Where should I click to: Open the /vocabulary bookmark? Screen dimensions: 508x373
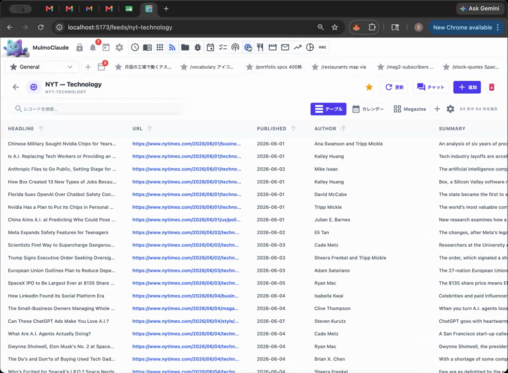click(x=207, y=67)
